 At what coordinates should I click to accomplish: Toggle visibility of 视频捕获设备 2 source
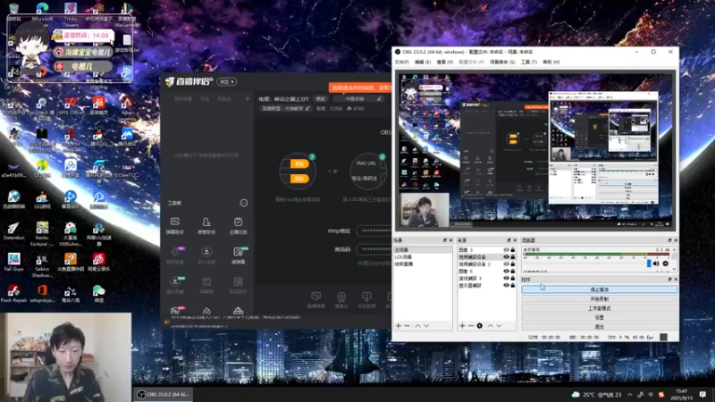[x=506, y=264]
